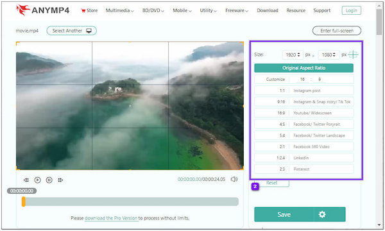Open the Support page

click(321, 10)
